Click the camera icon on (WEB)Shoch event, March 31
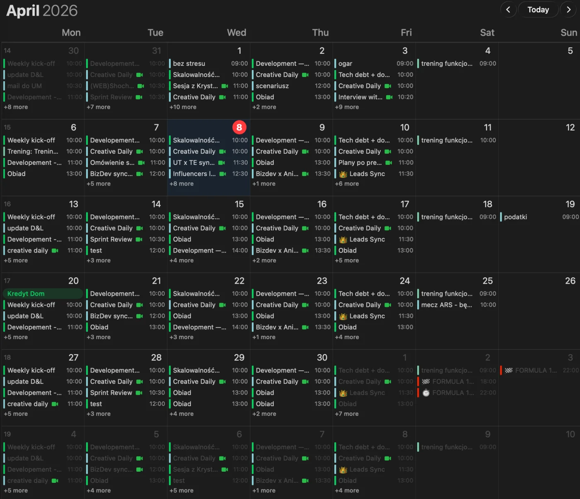580x499 pixels. point(140,86)
